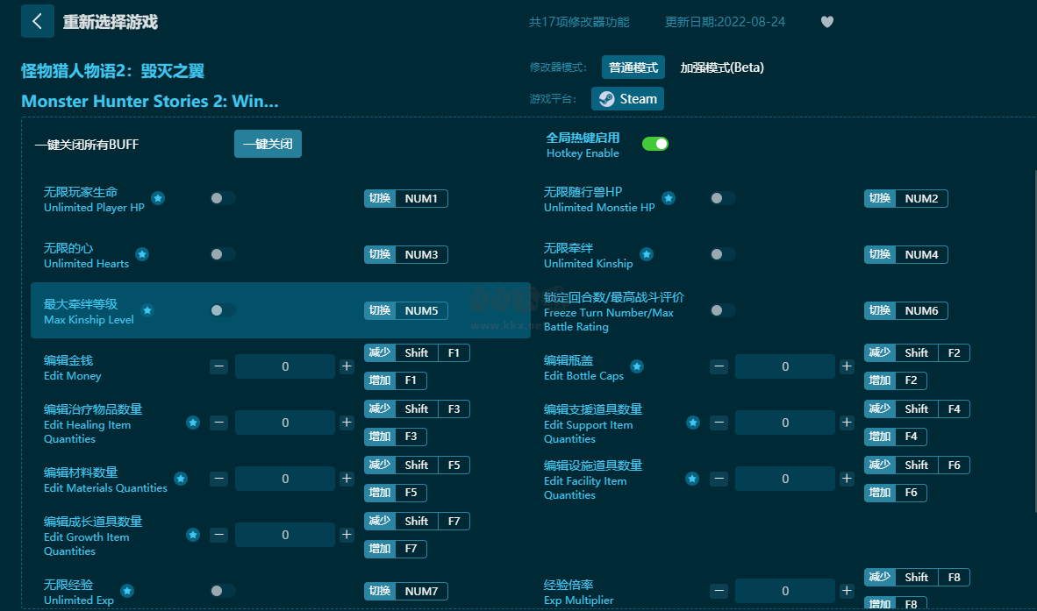Turn on Unlimited Hearts toggle
Image resolution: width=1037 pixels, height=611 pixels.
(x=223, y=255)
